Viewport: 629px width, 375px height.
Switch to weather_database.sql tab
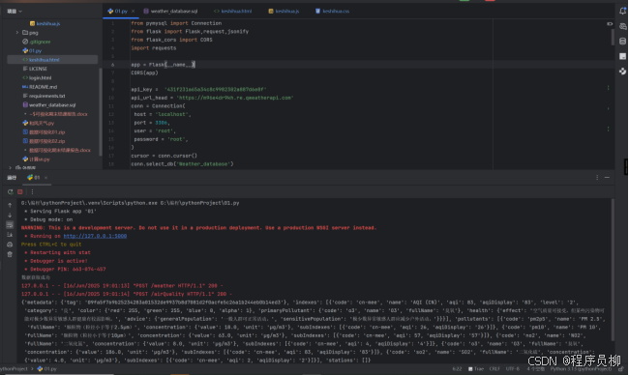point(170,12)
